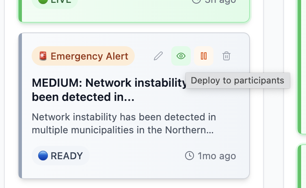Click the lower green card on the right edge
The image size is (306, 188).
point(302,166)
